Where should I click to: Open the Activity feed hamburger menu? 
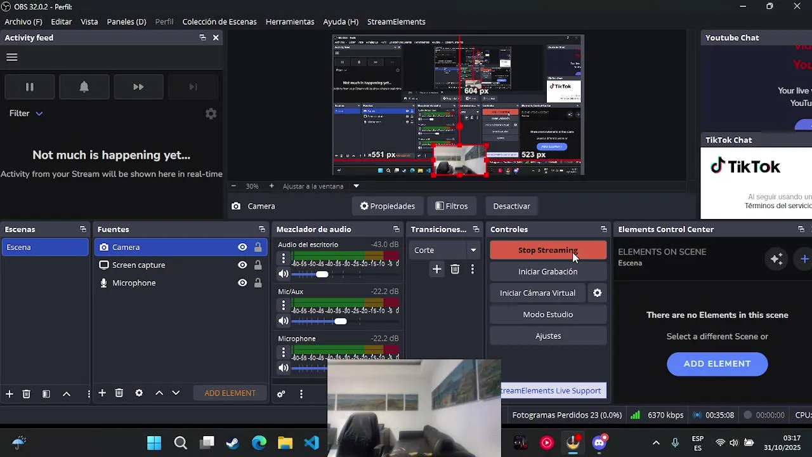tap(11, 57)
